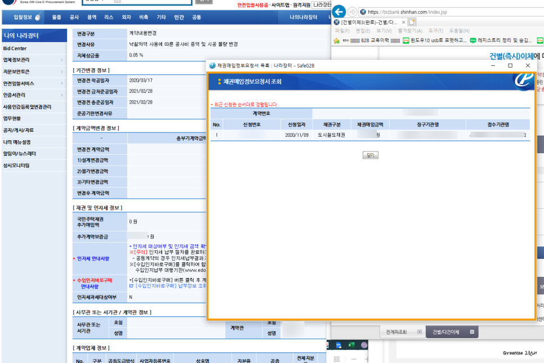
Task: Click the browser forward arrow button
Action: 352,12
